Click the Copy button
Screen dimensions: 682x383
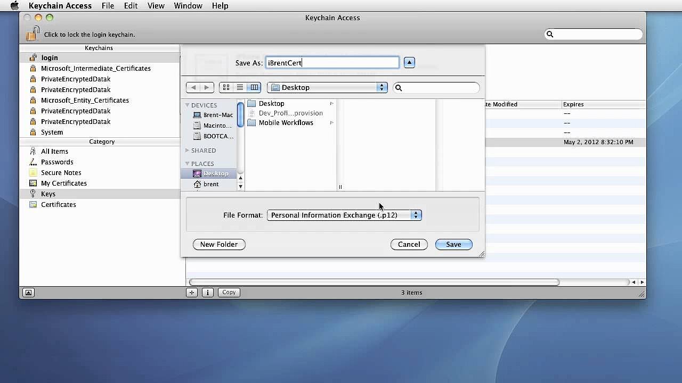click(x=229, y=293)
